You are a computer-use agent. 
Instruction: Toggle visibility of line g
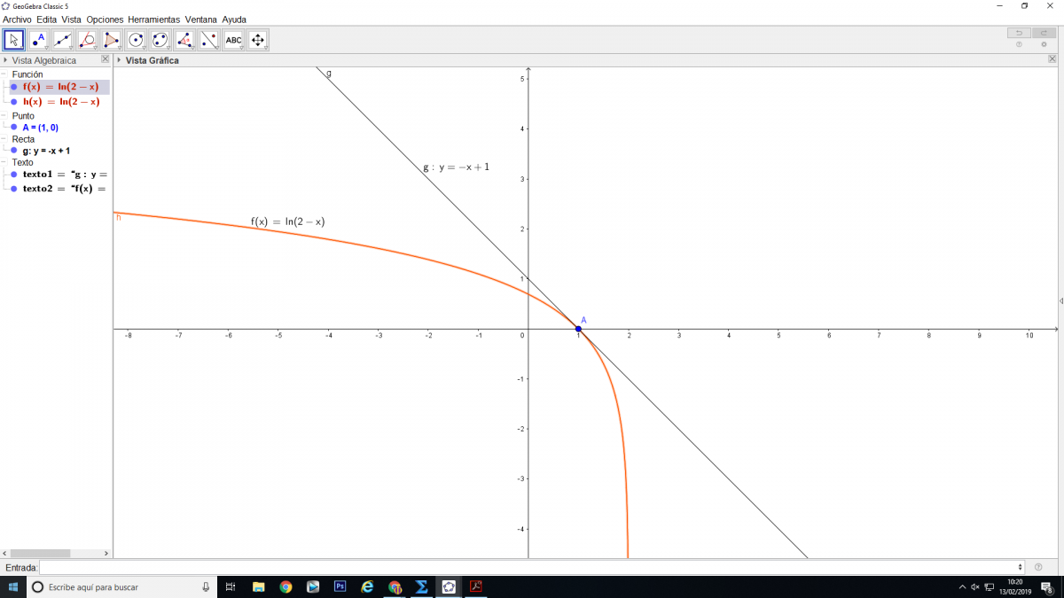click(14, 151)
